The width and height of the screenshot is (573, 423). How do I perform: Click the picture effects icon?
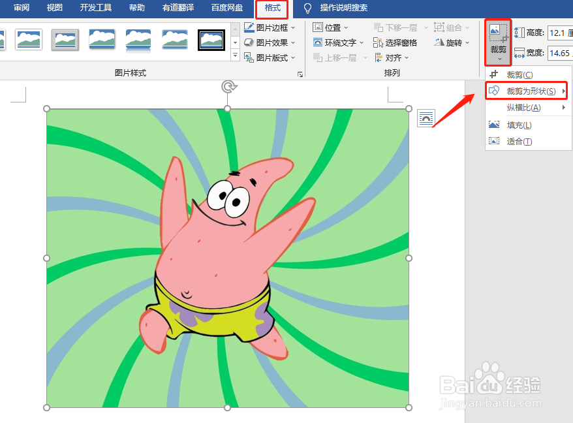(249, 42)
